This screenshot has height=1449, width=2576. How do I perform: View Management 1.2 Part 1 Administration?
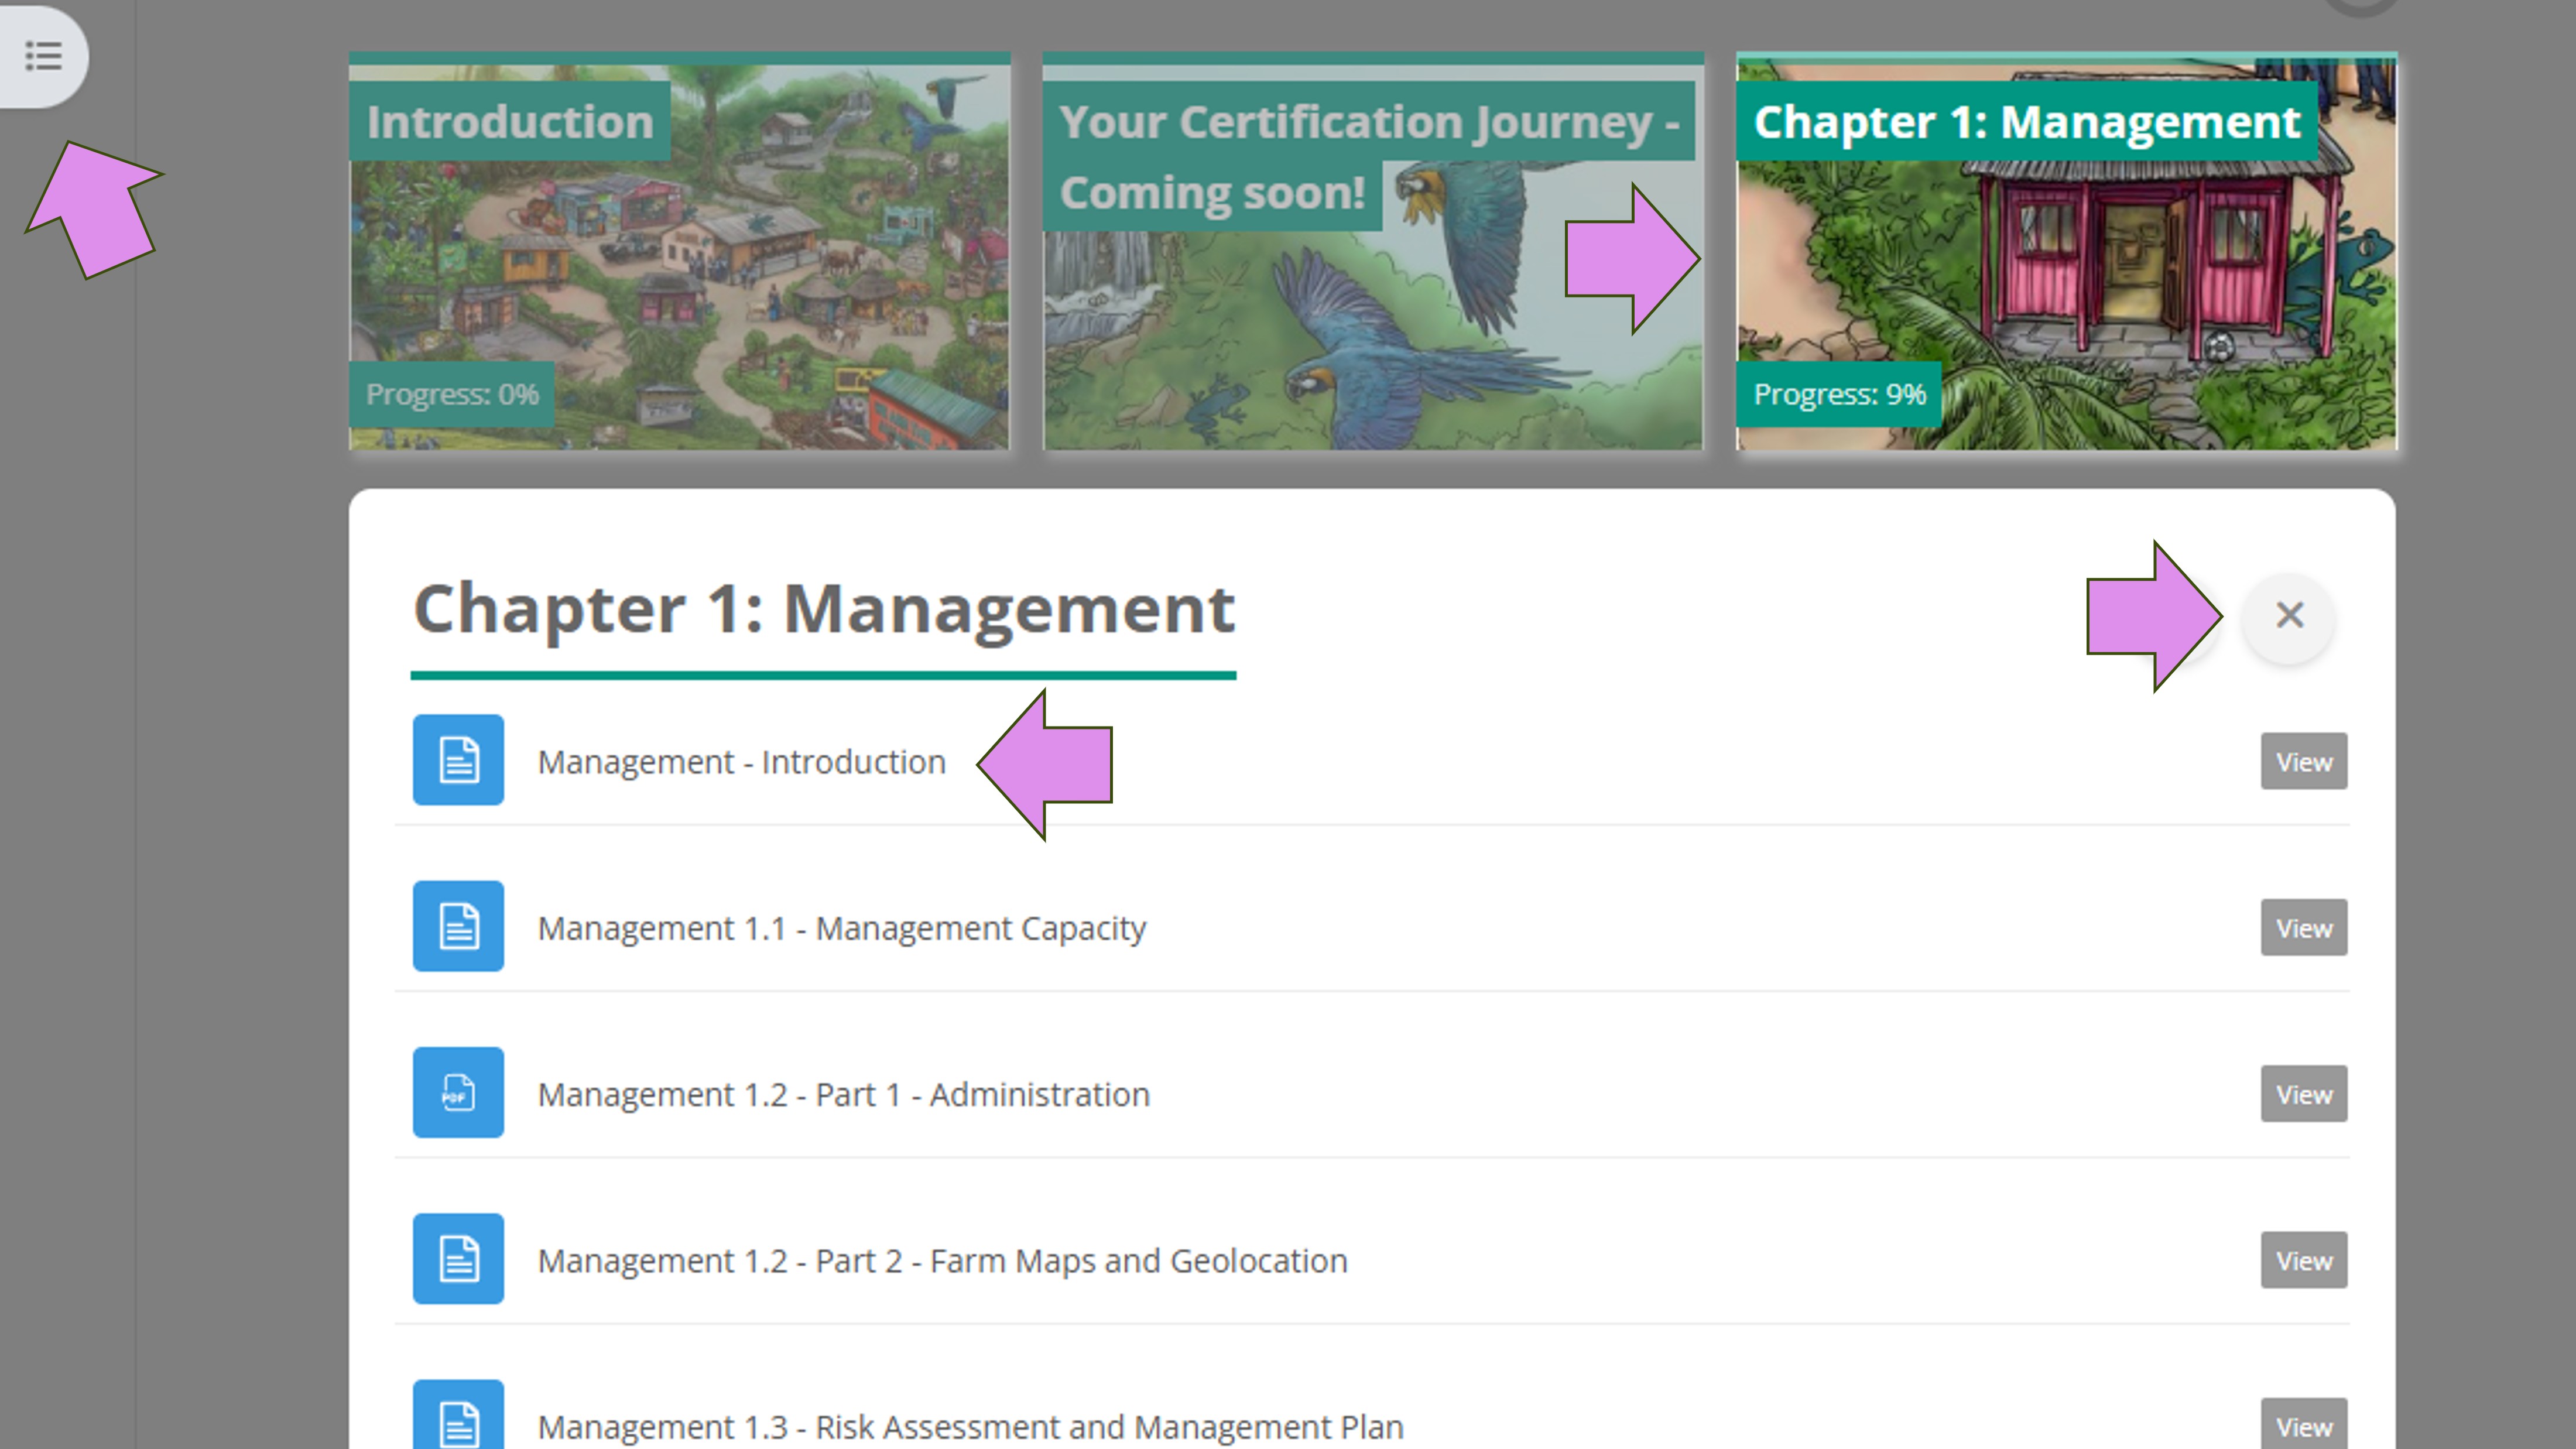coord(2303,1094)
